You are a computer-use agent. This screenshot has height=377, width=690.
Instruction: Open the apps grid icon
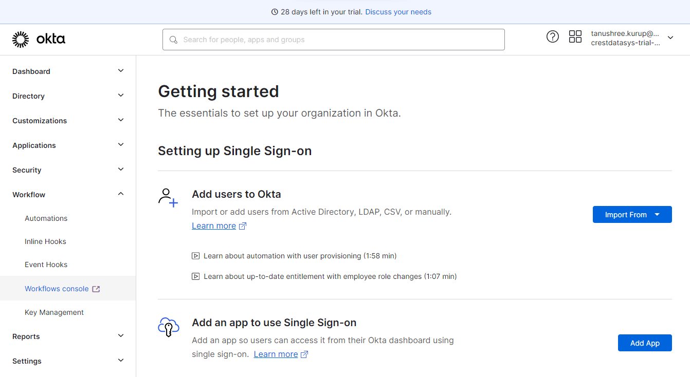[x=575, y=36]
